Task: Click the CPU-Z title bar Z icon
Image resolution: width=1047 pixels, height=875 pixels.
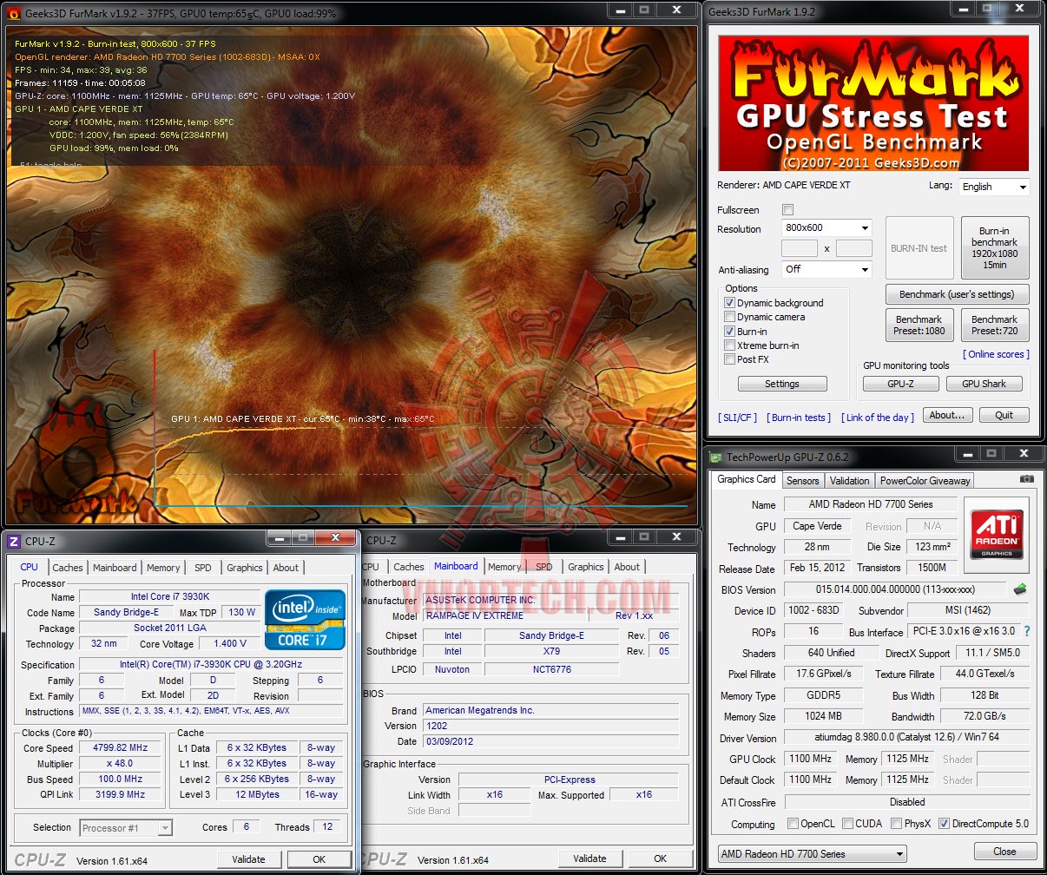Action: click(x=13, y=542)
